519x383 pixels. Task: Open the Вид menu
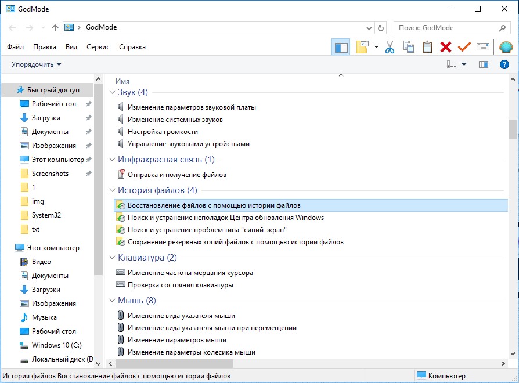[x=71, y=47]
